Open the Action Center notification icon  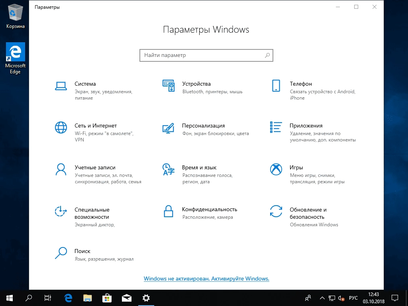[x=395, y=298]
